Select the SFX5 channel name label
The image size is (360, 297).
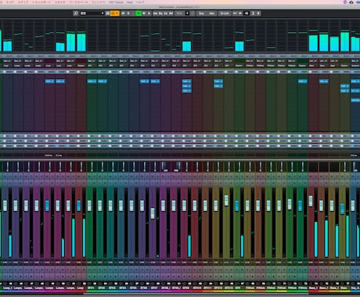click(x=134, y=288)
